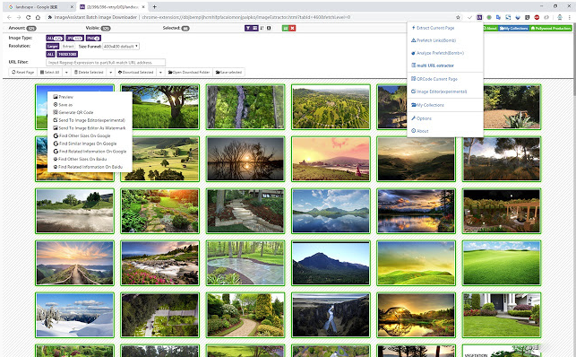Select QRCode Current Page in extension menu

coord(434,79)
